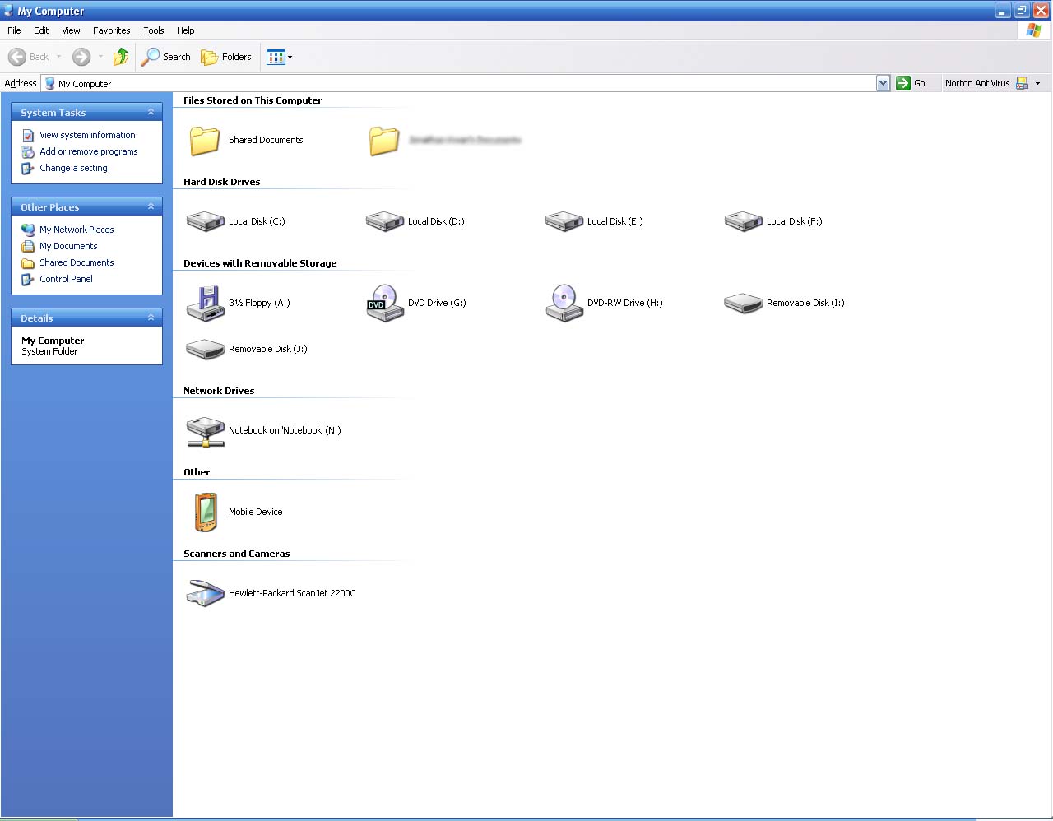Open the Removable Disk (I:) icon
The width and height of the screenshot is (1053, 821).
[x=743, y=303]
